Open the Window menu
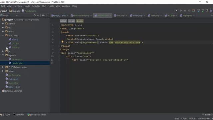Viewport: 213px width, 120px height. tap(66, 6)
